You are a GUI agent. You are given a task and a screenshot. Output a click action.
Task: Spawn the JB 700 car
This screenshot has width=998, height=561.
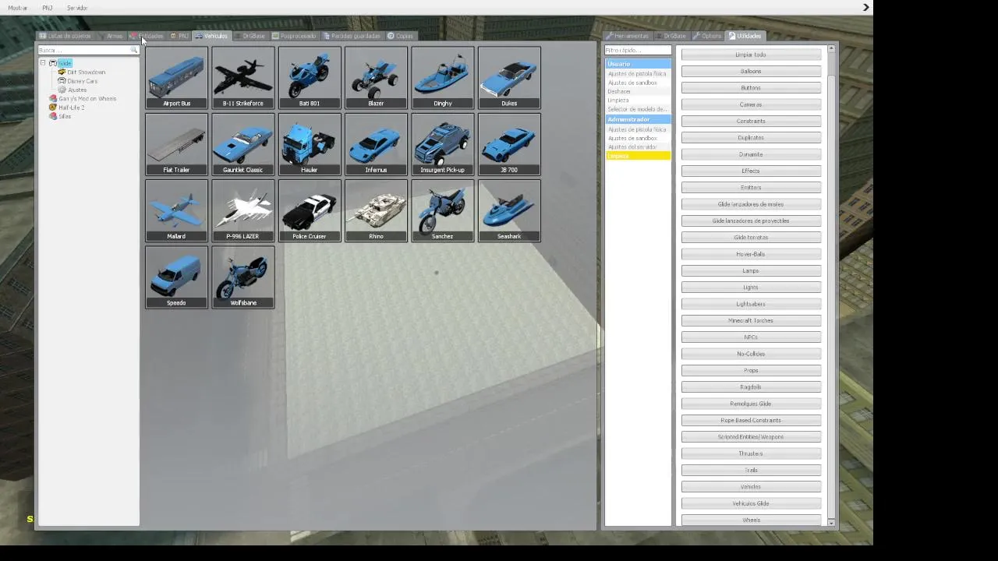tap(509, 144)
